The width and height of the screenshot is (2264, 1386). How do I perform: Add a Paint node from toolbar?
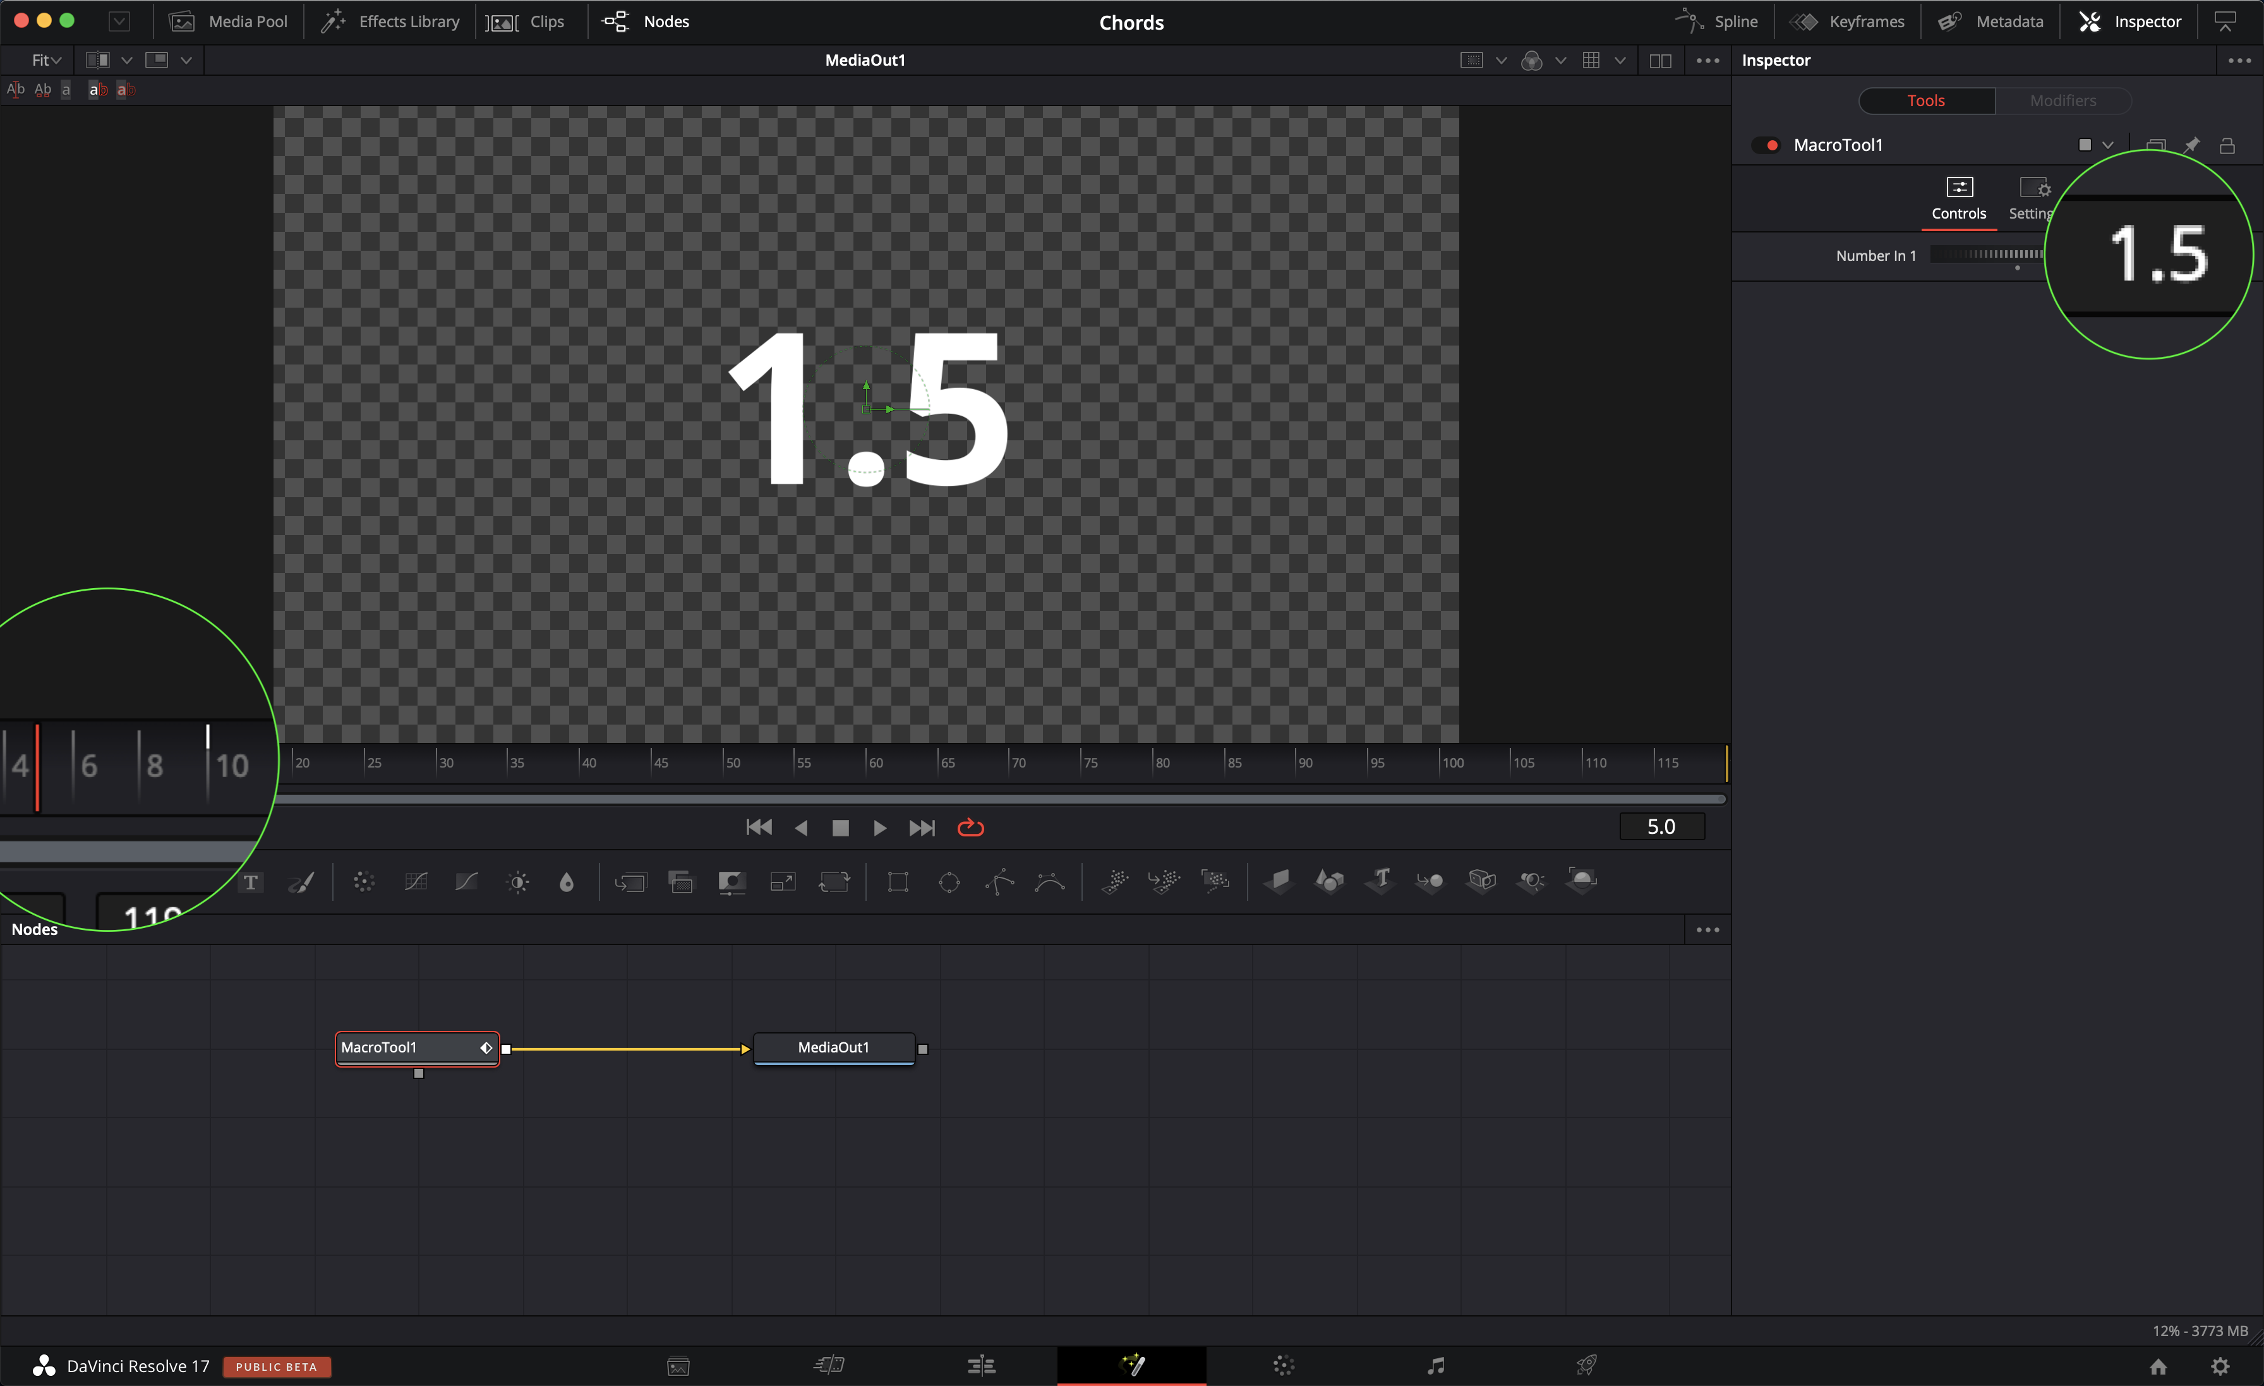click(x=301, y=883)
